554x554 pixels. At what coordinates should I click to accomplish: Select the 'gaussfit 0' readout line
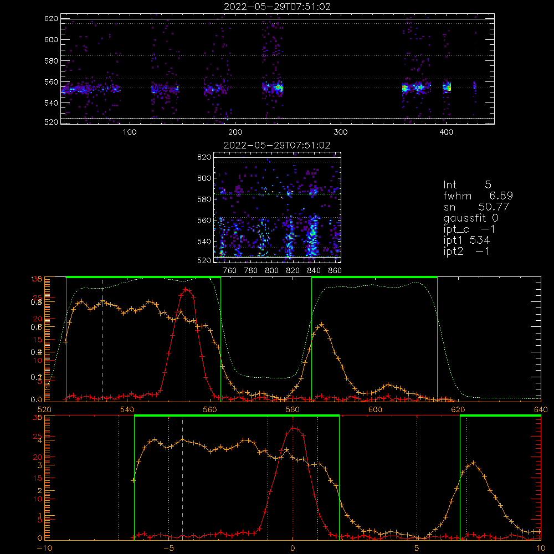471,218
